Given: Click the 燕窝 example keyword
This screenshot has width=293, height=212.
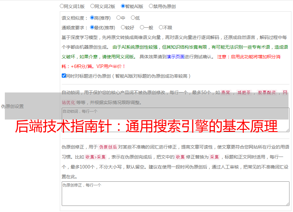Looking at the screenshot, I should pyautogui.click(x=226, y=92).
